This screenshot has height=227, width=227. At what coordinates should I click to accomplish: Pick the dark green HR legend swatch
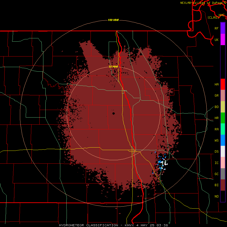point(223,118)
